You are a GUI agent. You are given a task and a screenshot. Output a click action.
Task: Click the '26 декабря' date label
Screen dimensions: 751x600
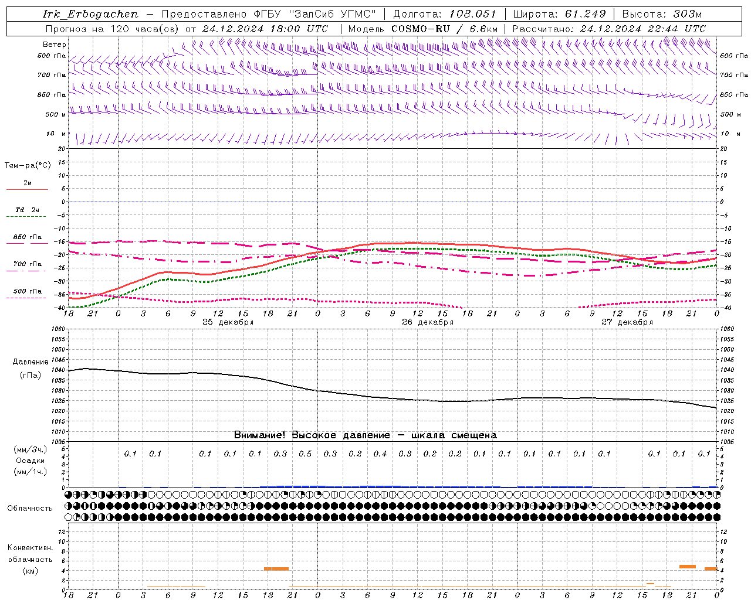pos(428,322)
